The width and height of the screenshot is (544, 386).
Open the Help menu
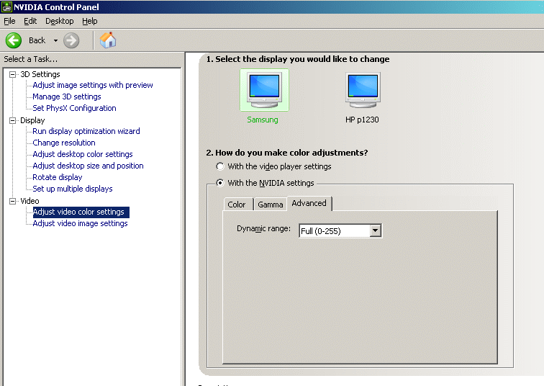[x=89, y=21]
